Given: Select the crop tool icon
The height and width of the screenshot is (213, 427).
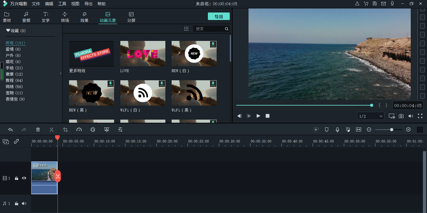Looking at the screenshot, I should pos(65,130).
